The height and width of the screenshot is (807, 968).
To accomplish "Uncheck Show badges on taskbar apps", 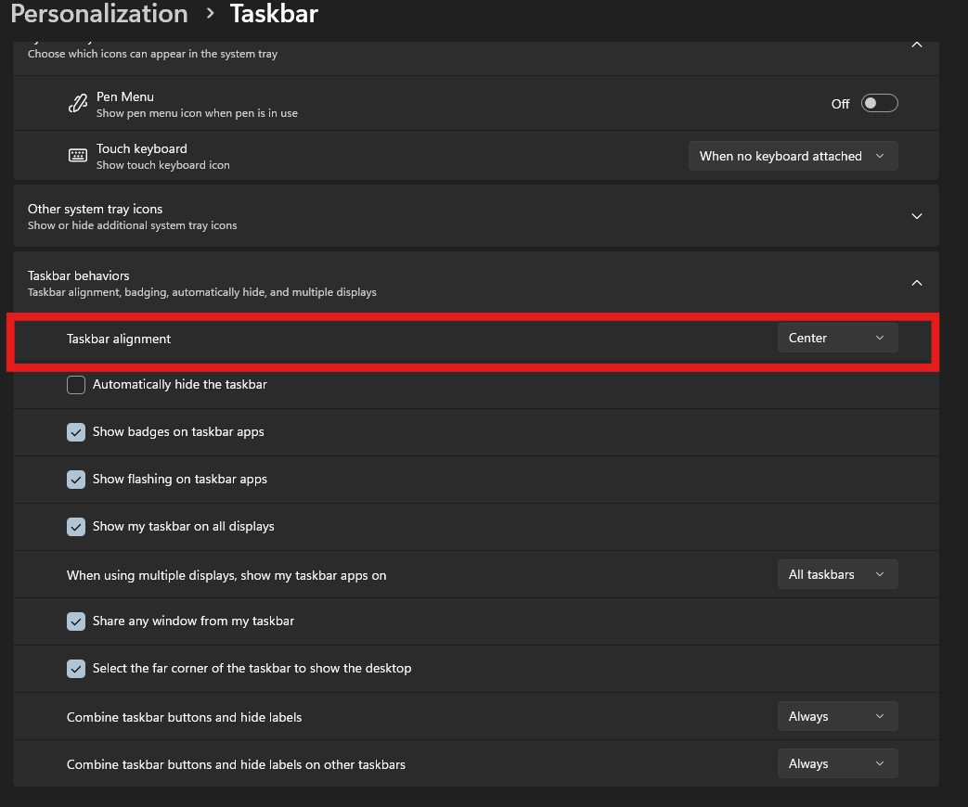I will (x=76, y=432).
